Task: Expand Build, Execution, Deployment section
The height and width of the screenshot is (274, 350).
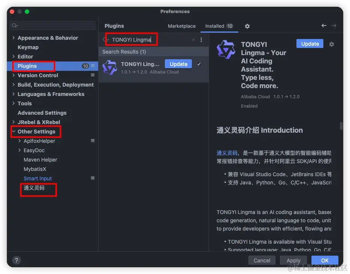Action: coord(13,85)
